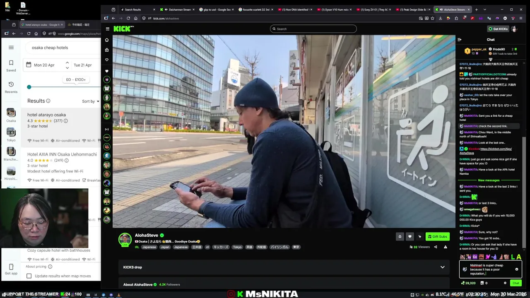
Task: Open the channel points balance 29,320
Action: tap(468, 283)
